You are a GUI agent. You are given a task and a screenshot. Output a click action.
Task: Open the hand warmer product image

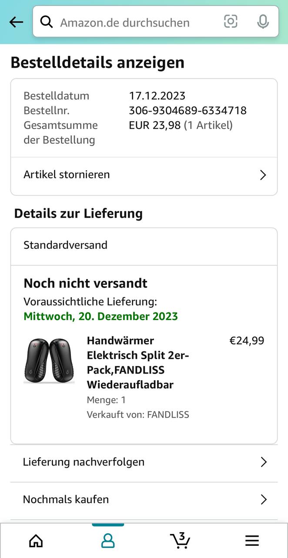49,361
